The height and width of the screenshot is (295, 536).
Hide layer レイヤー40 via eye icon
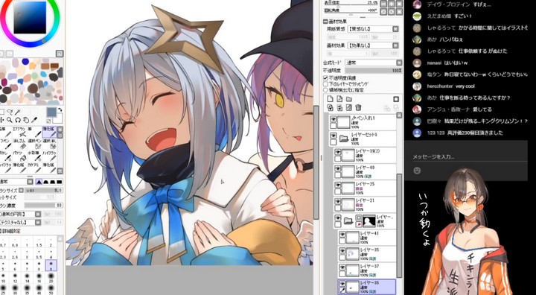click(338, 168)
